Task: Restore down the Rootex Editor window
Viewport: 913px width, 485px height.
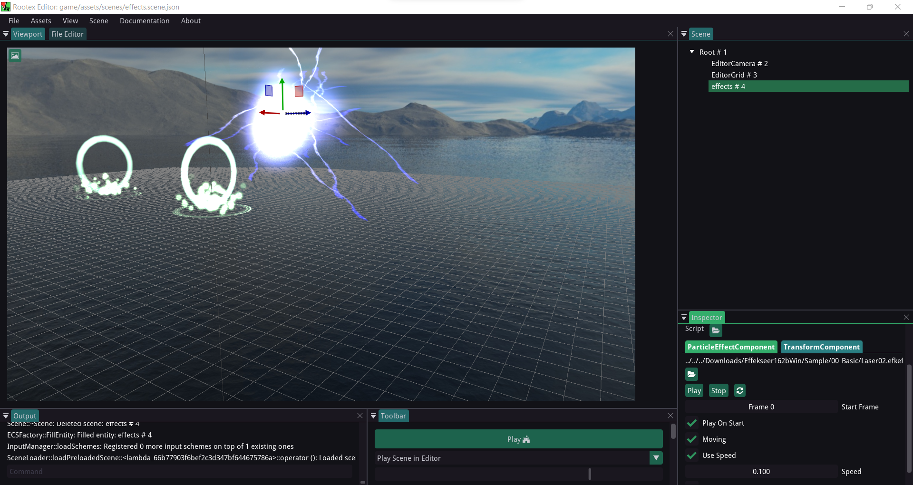Action: 870,7
